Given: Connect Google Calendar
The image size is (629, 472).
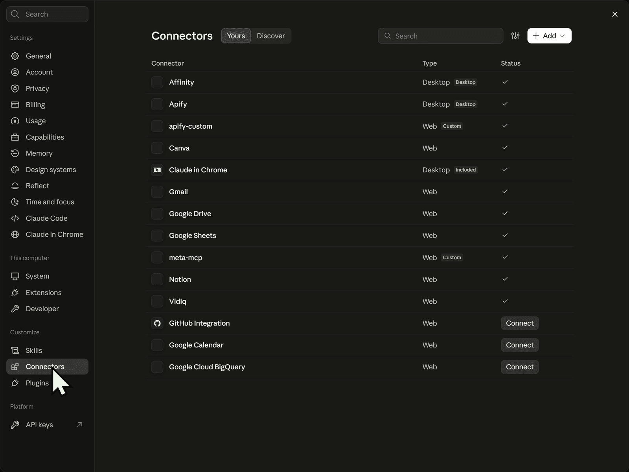Looking at the screenshot, I should 520,345.
